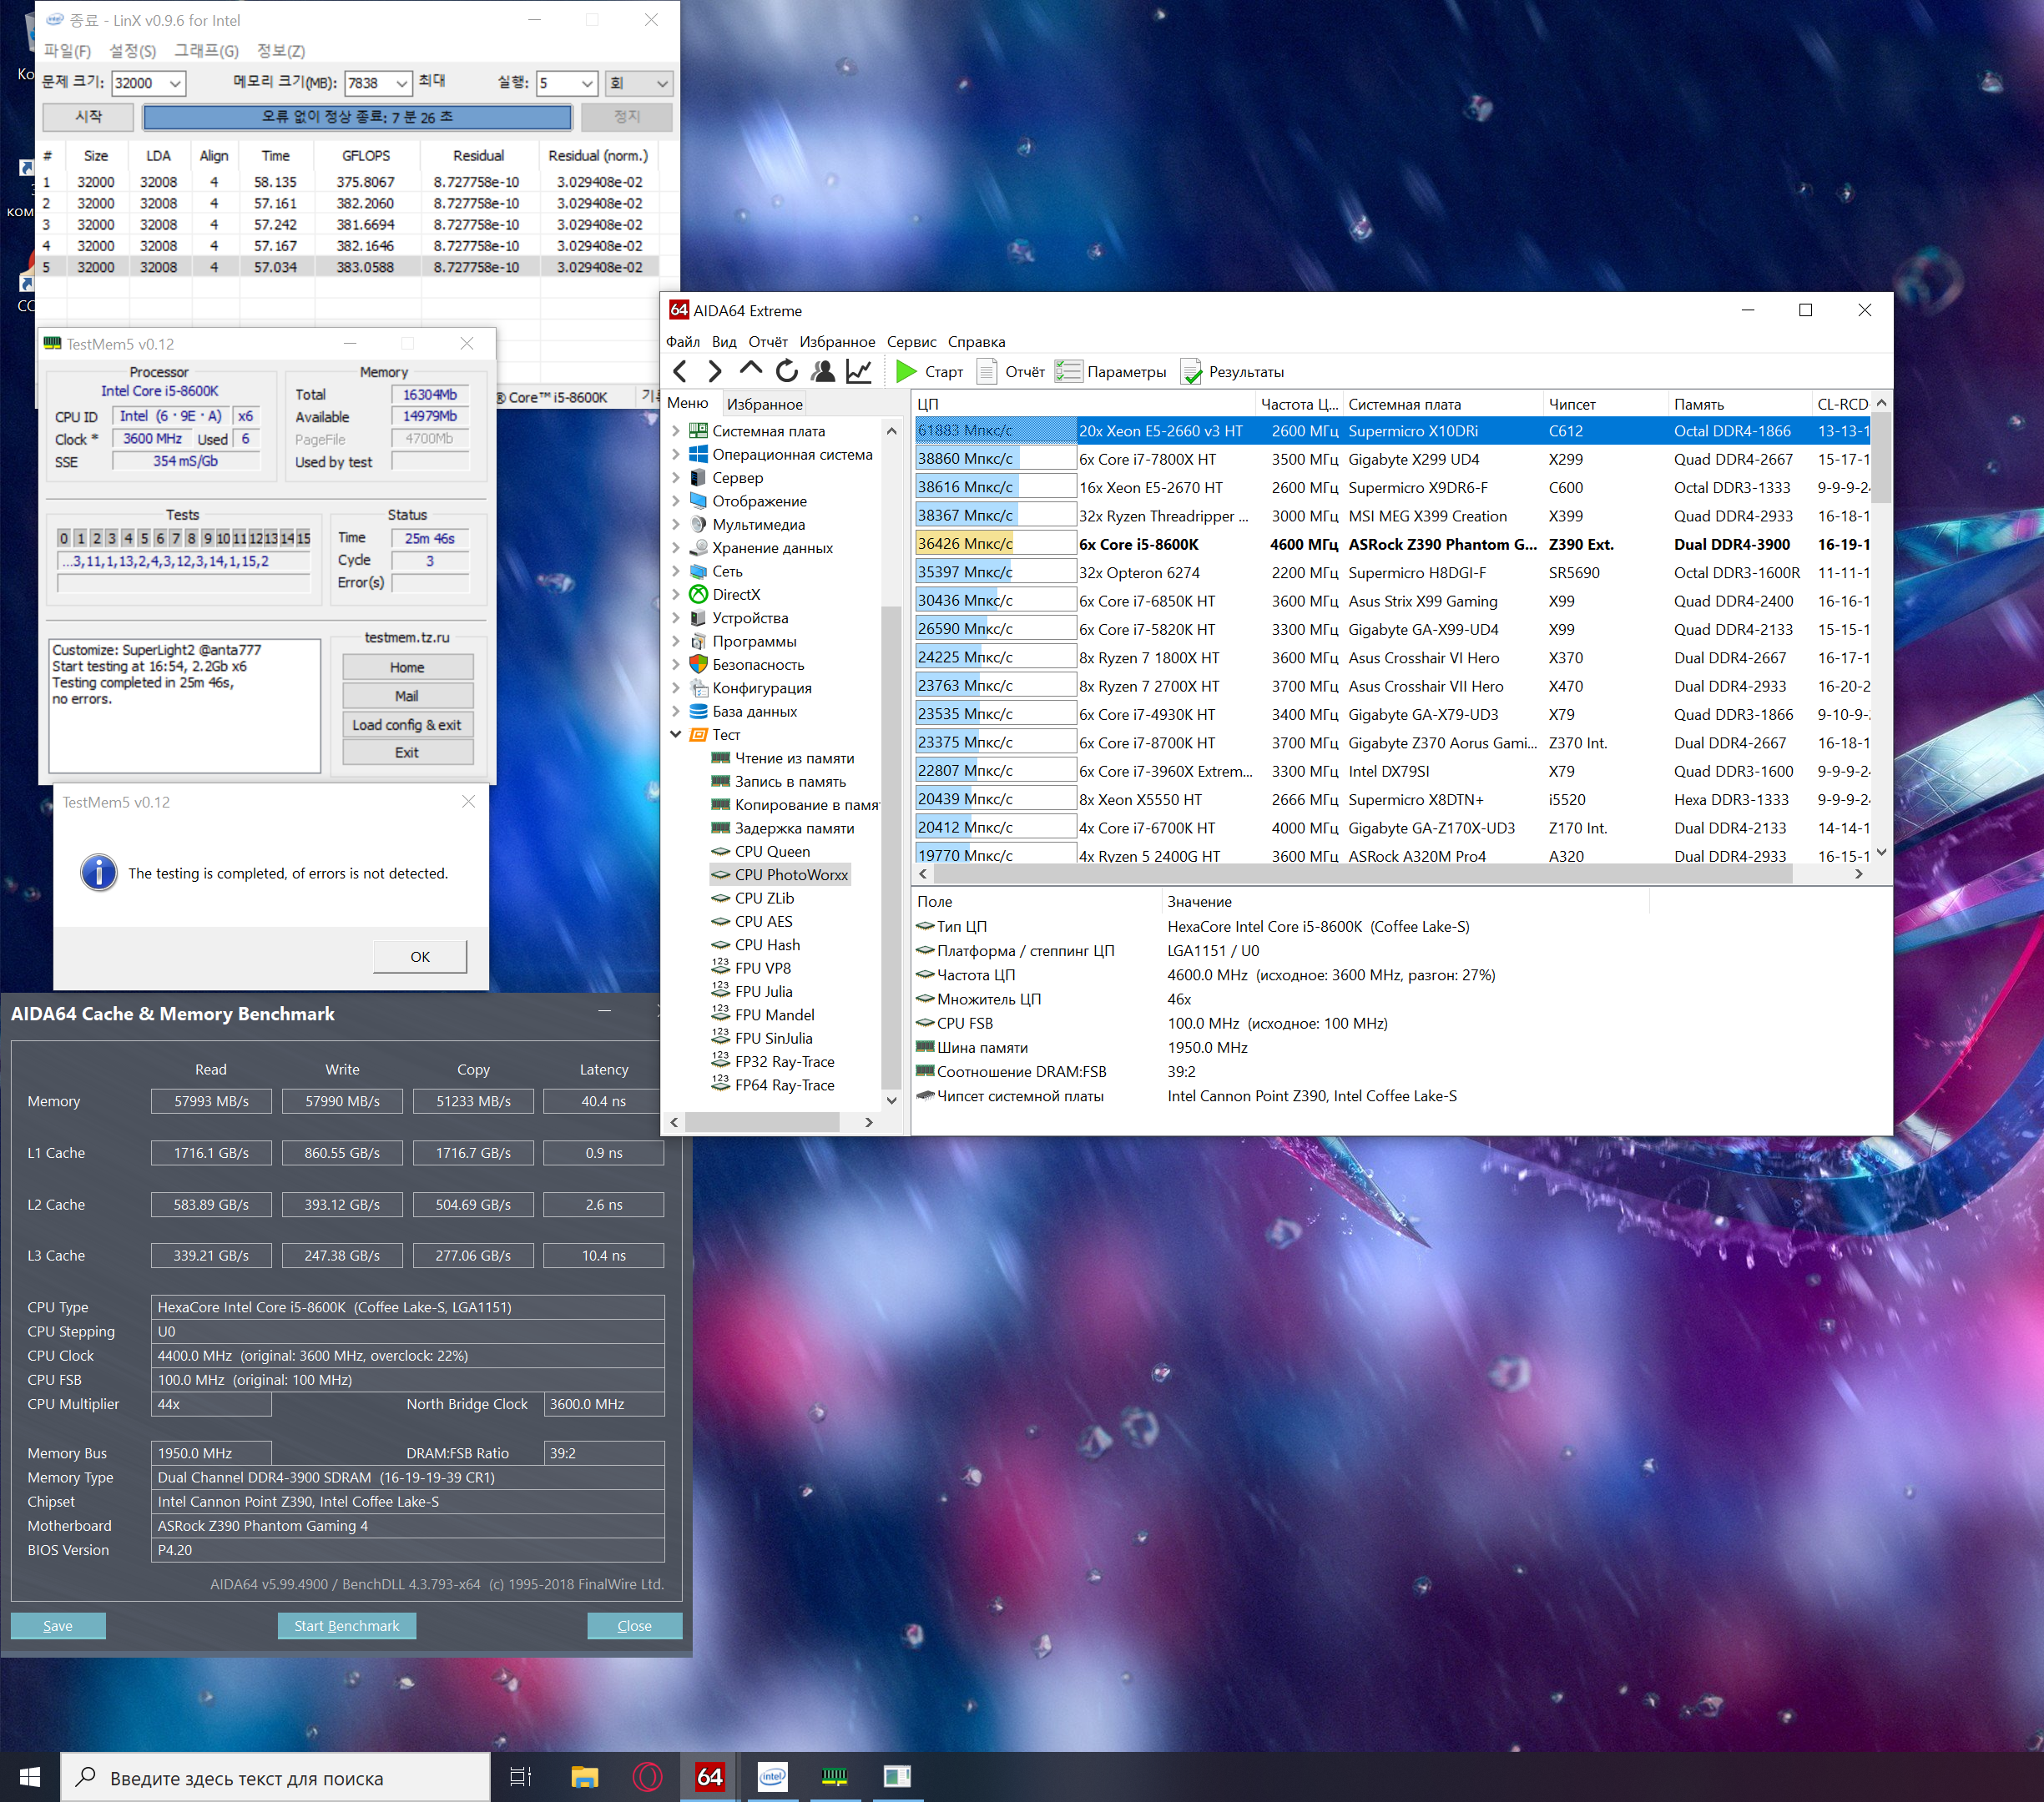Open the memory size 7838 dropdown
This screenshot has height=1802, width=2044.
tap(401, 84)
